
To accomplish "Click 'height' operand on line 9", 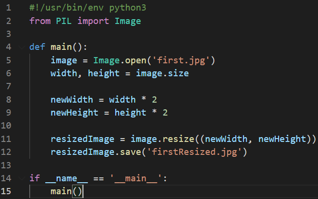I will 130,113.
